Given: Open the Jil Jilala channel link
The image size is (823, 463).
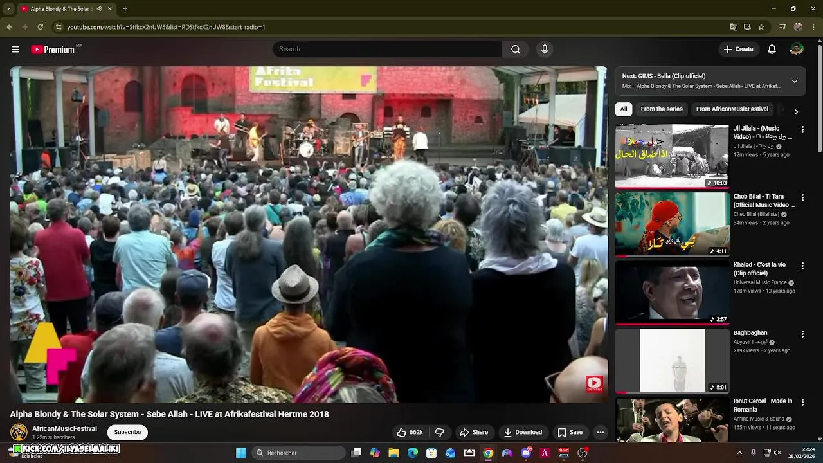Looking at the screenshot, I should pos(754,146).
